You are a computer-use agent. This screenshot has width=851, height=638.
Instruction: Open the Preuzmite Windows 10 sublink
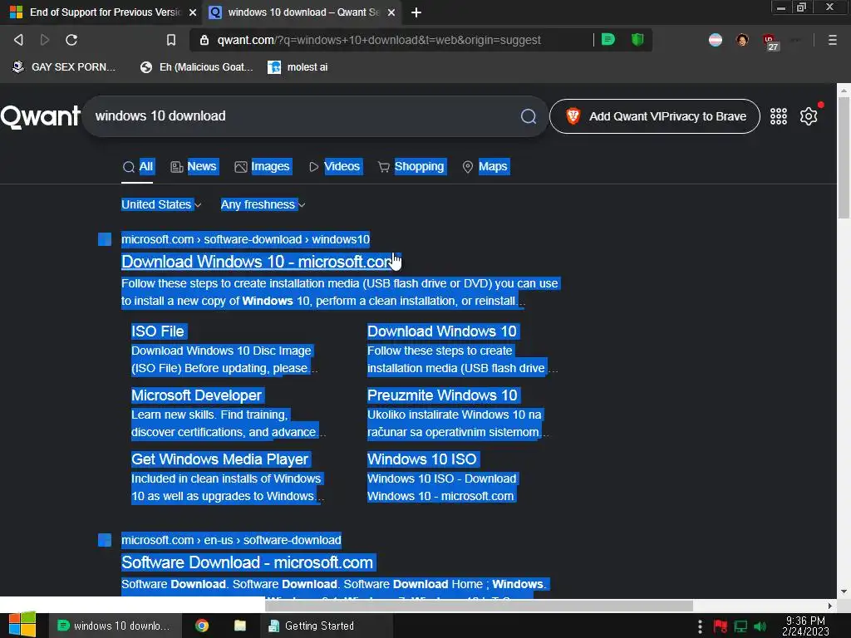click(x=442, y=395)
